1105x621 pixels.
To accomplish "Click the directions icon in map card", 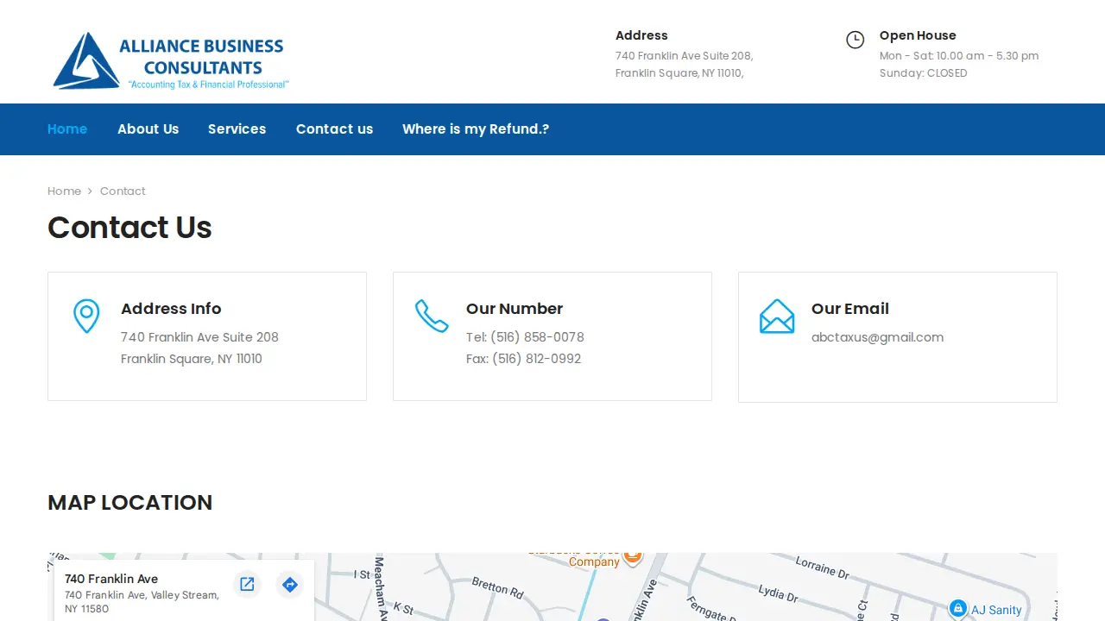I will [x=290, y=585].
